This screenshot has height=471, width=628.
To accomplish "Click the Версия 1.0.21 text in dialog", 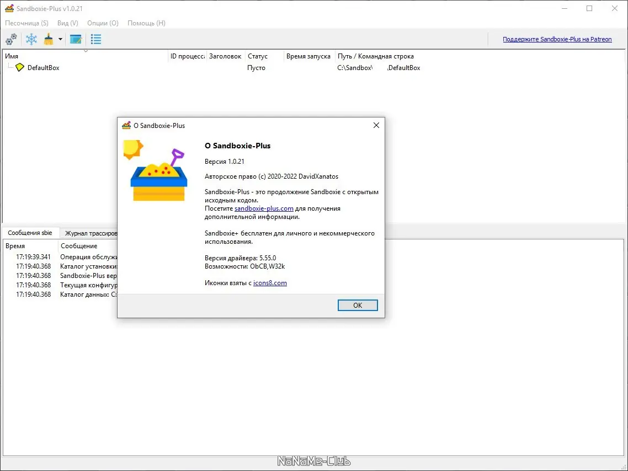I will tap(224, 162).
